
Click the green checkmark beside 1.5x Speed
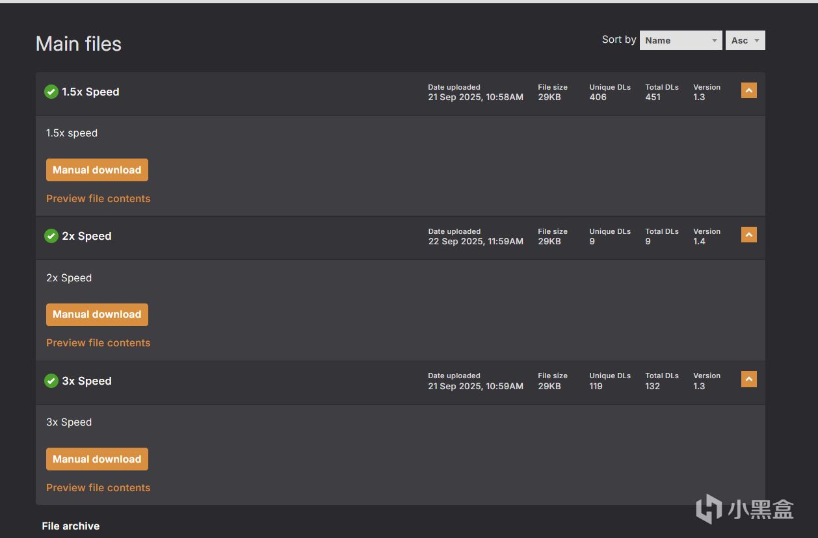pyautogui.click(x=51, y=92)
